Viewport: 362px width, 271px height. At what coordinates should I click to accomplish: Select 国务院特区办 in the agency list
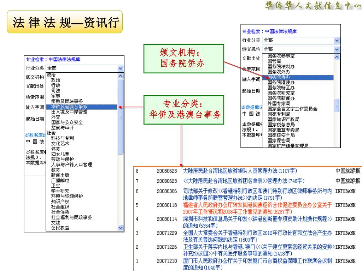(x=281, y=88)
